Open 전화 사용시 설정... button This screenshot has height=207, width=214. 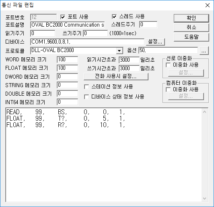116,77
